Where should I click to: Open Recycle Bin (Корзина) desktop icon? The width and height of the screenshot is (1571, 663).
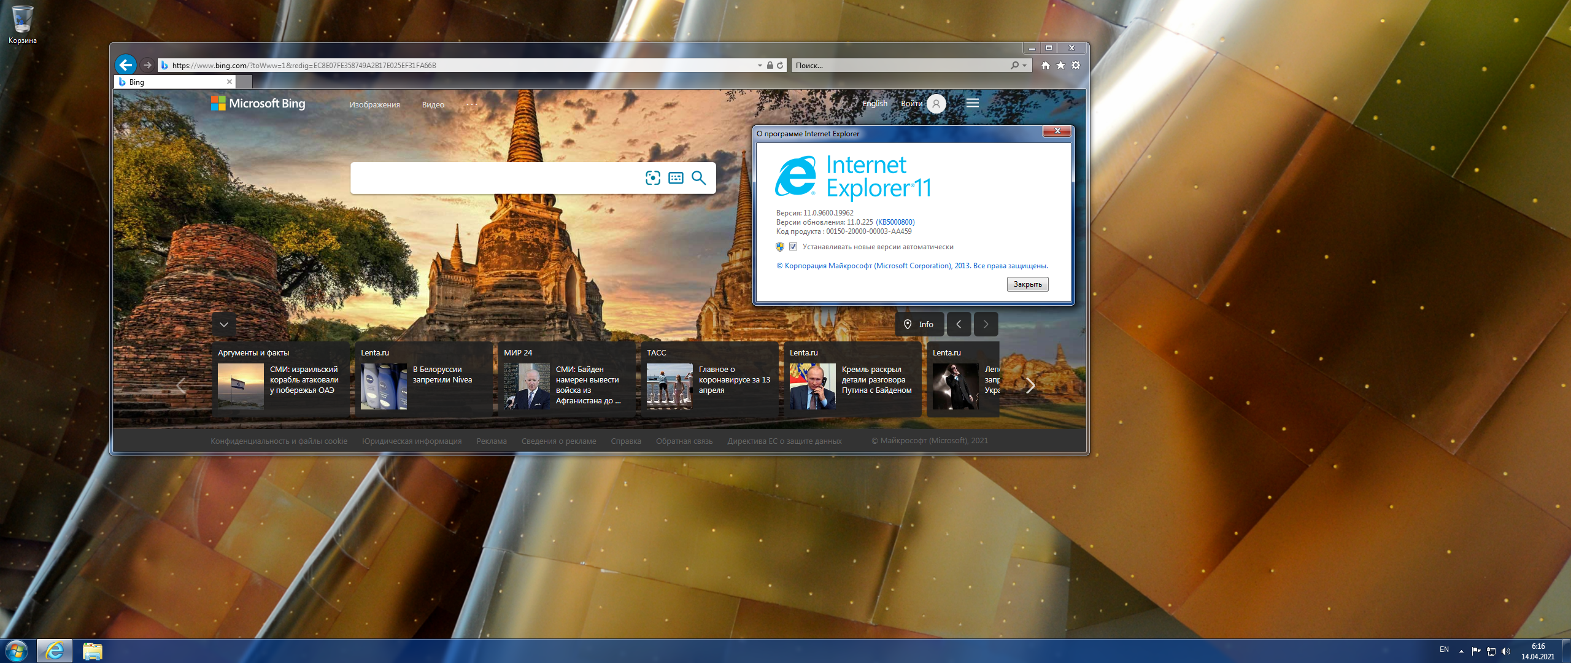(22, 25)
